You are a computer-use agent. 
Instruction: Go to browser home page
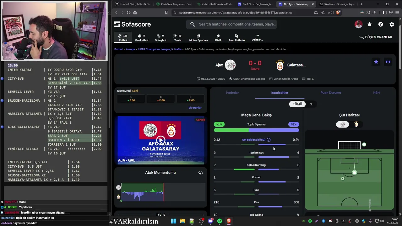pos(135,13)
